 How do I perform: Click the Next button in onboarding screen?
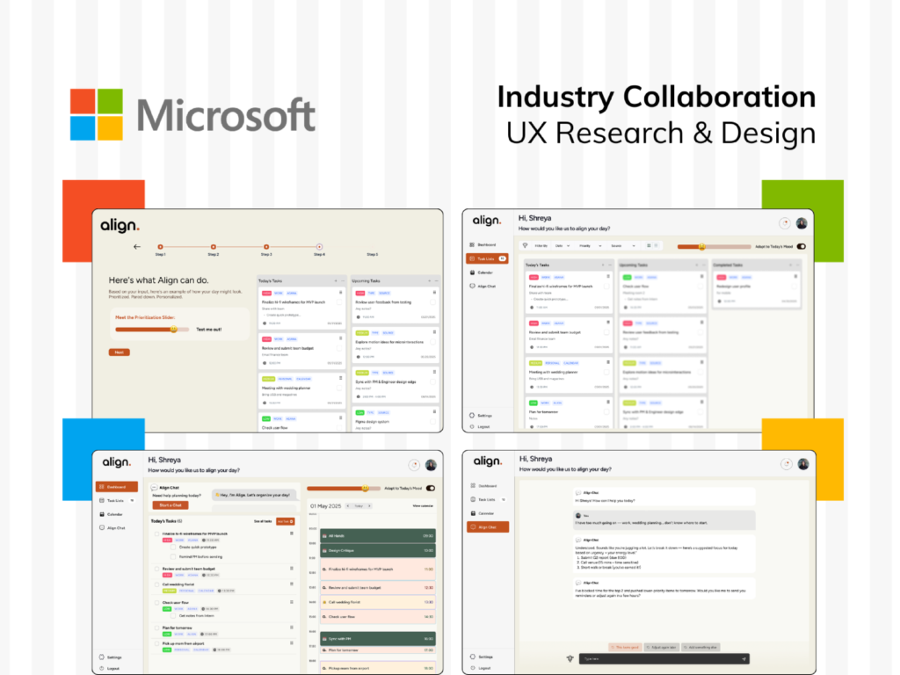[120, 352]
